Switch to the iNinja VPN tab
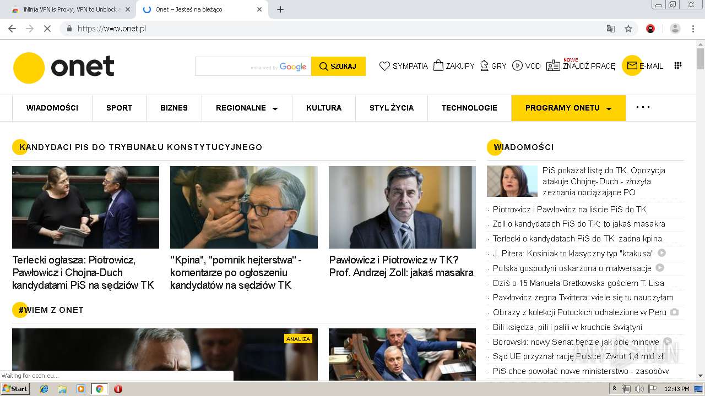The width and height of the screenshot is (705, 396). [x=69, y=9]
